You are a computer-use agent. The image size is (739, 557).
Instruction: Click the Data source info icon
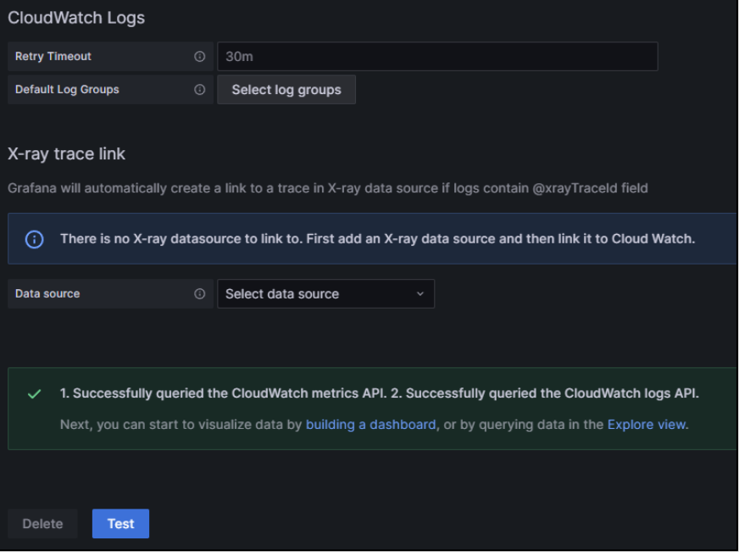200,294
